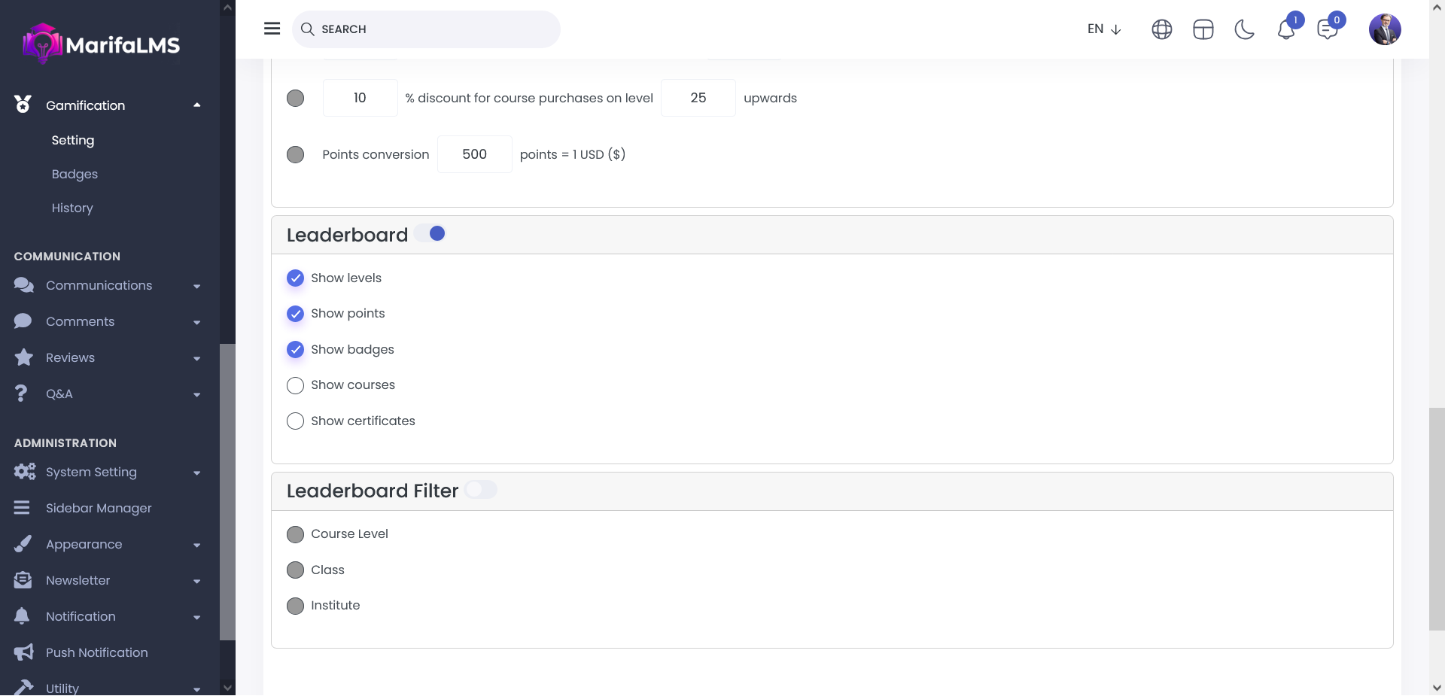Open the EN language dropdown
Screen dimensions: 1445x696
[1103, 29]
